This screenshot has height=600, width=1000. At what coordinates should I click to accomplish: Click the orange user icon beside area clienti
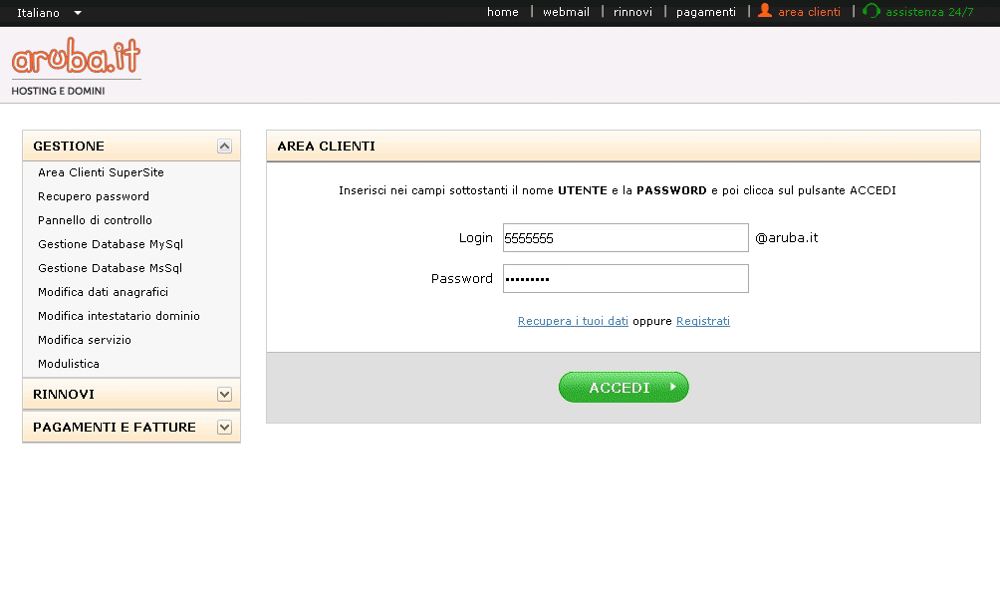coord(765,11)
